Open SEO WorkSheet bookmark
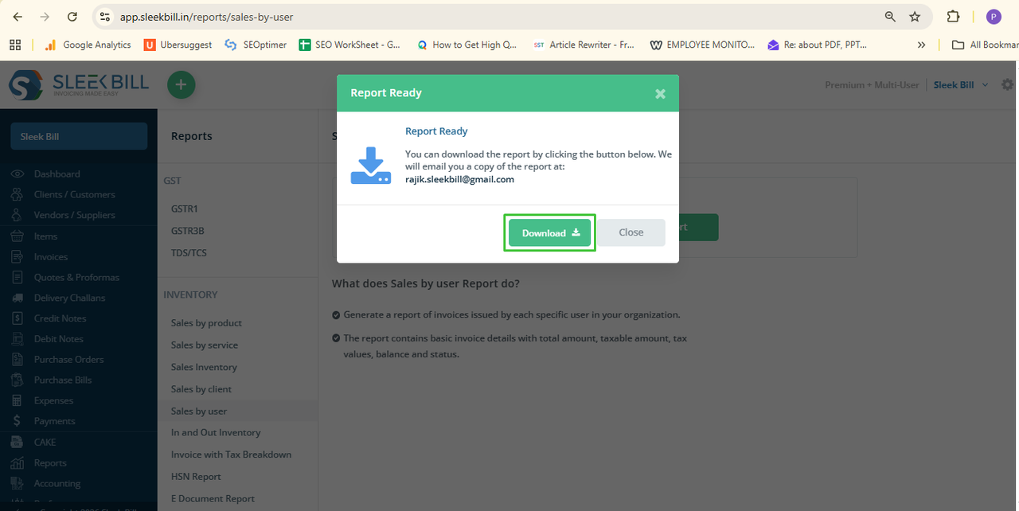Screen dimensions: 1019x511 click(349, 45)
